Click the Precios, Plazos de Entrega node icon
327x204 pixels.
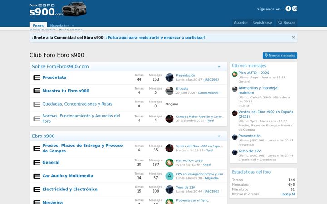(x=37, y=148)
